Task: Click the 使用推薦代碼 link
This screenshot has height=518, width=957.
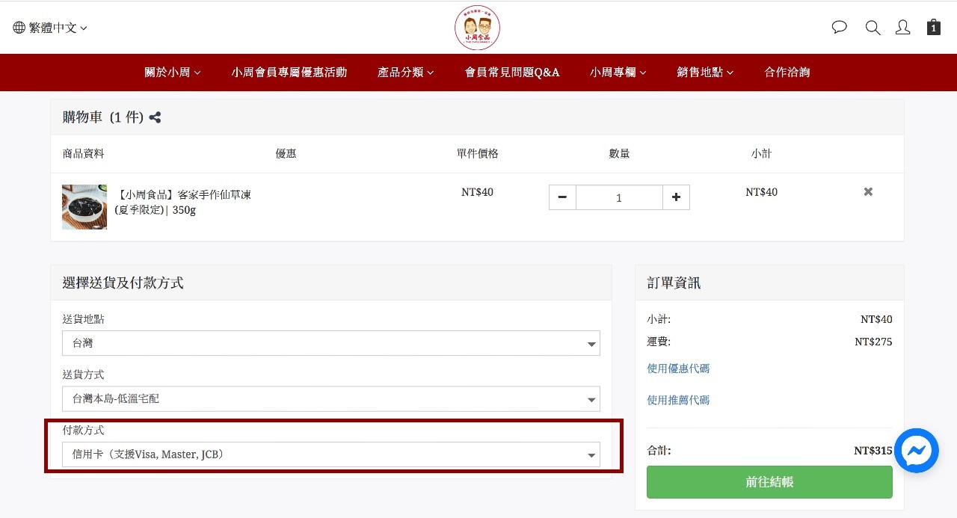Action: coord(678,400)
